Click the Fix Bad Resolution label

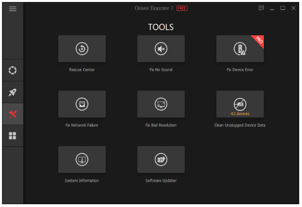point(161,125)
